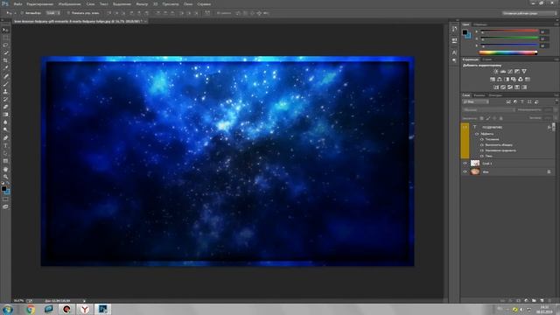Add a Brightness/Contrast adjustment
Image resolution: width=560 pixels, height=315 pixels.
[x=496, y=72]
